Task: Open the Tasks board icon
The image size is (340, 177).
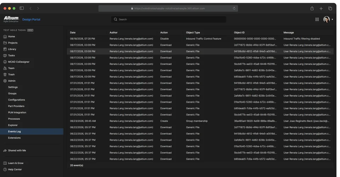Action: (5, 56)
